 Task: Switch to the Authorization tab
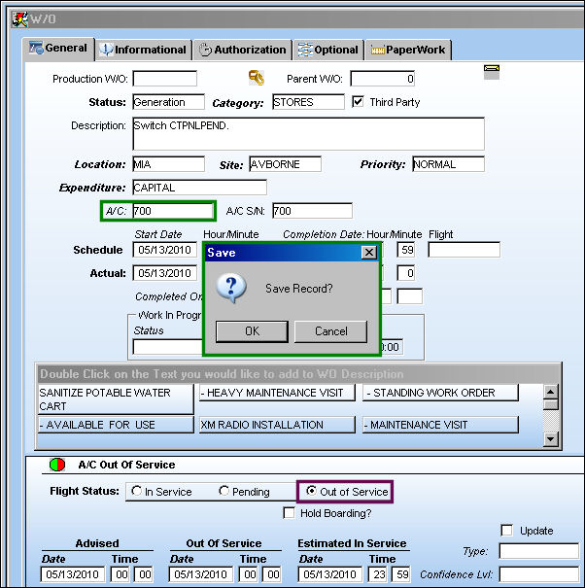pos(242,50)
